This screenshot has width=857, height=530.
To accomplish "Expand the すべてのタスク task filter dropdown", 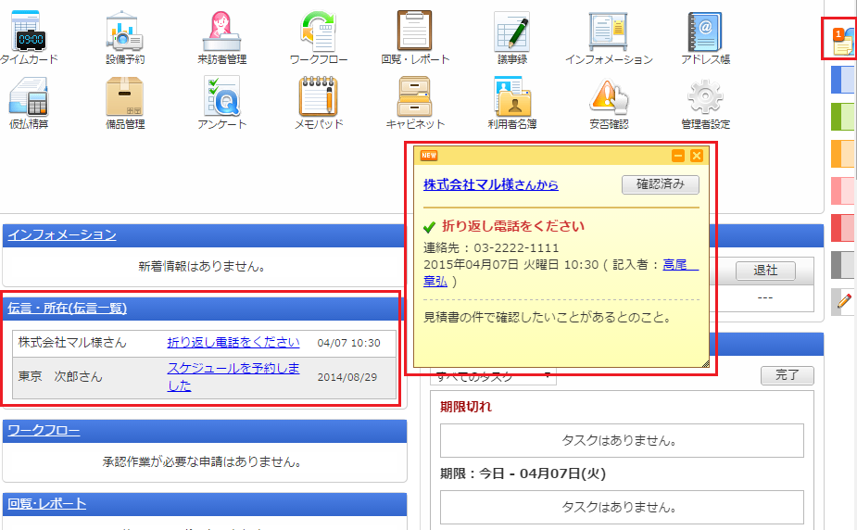I will tap(494, 376).
